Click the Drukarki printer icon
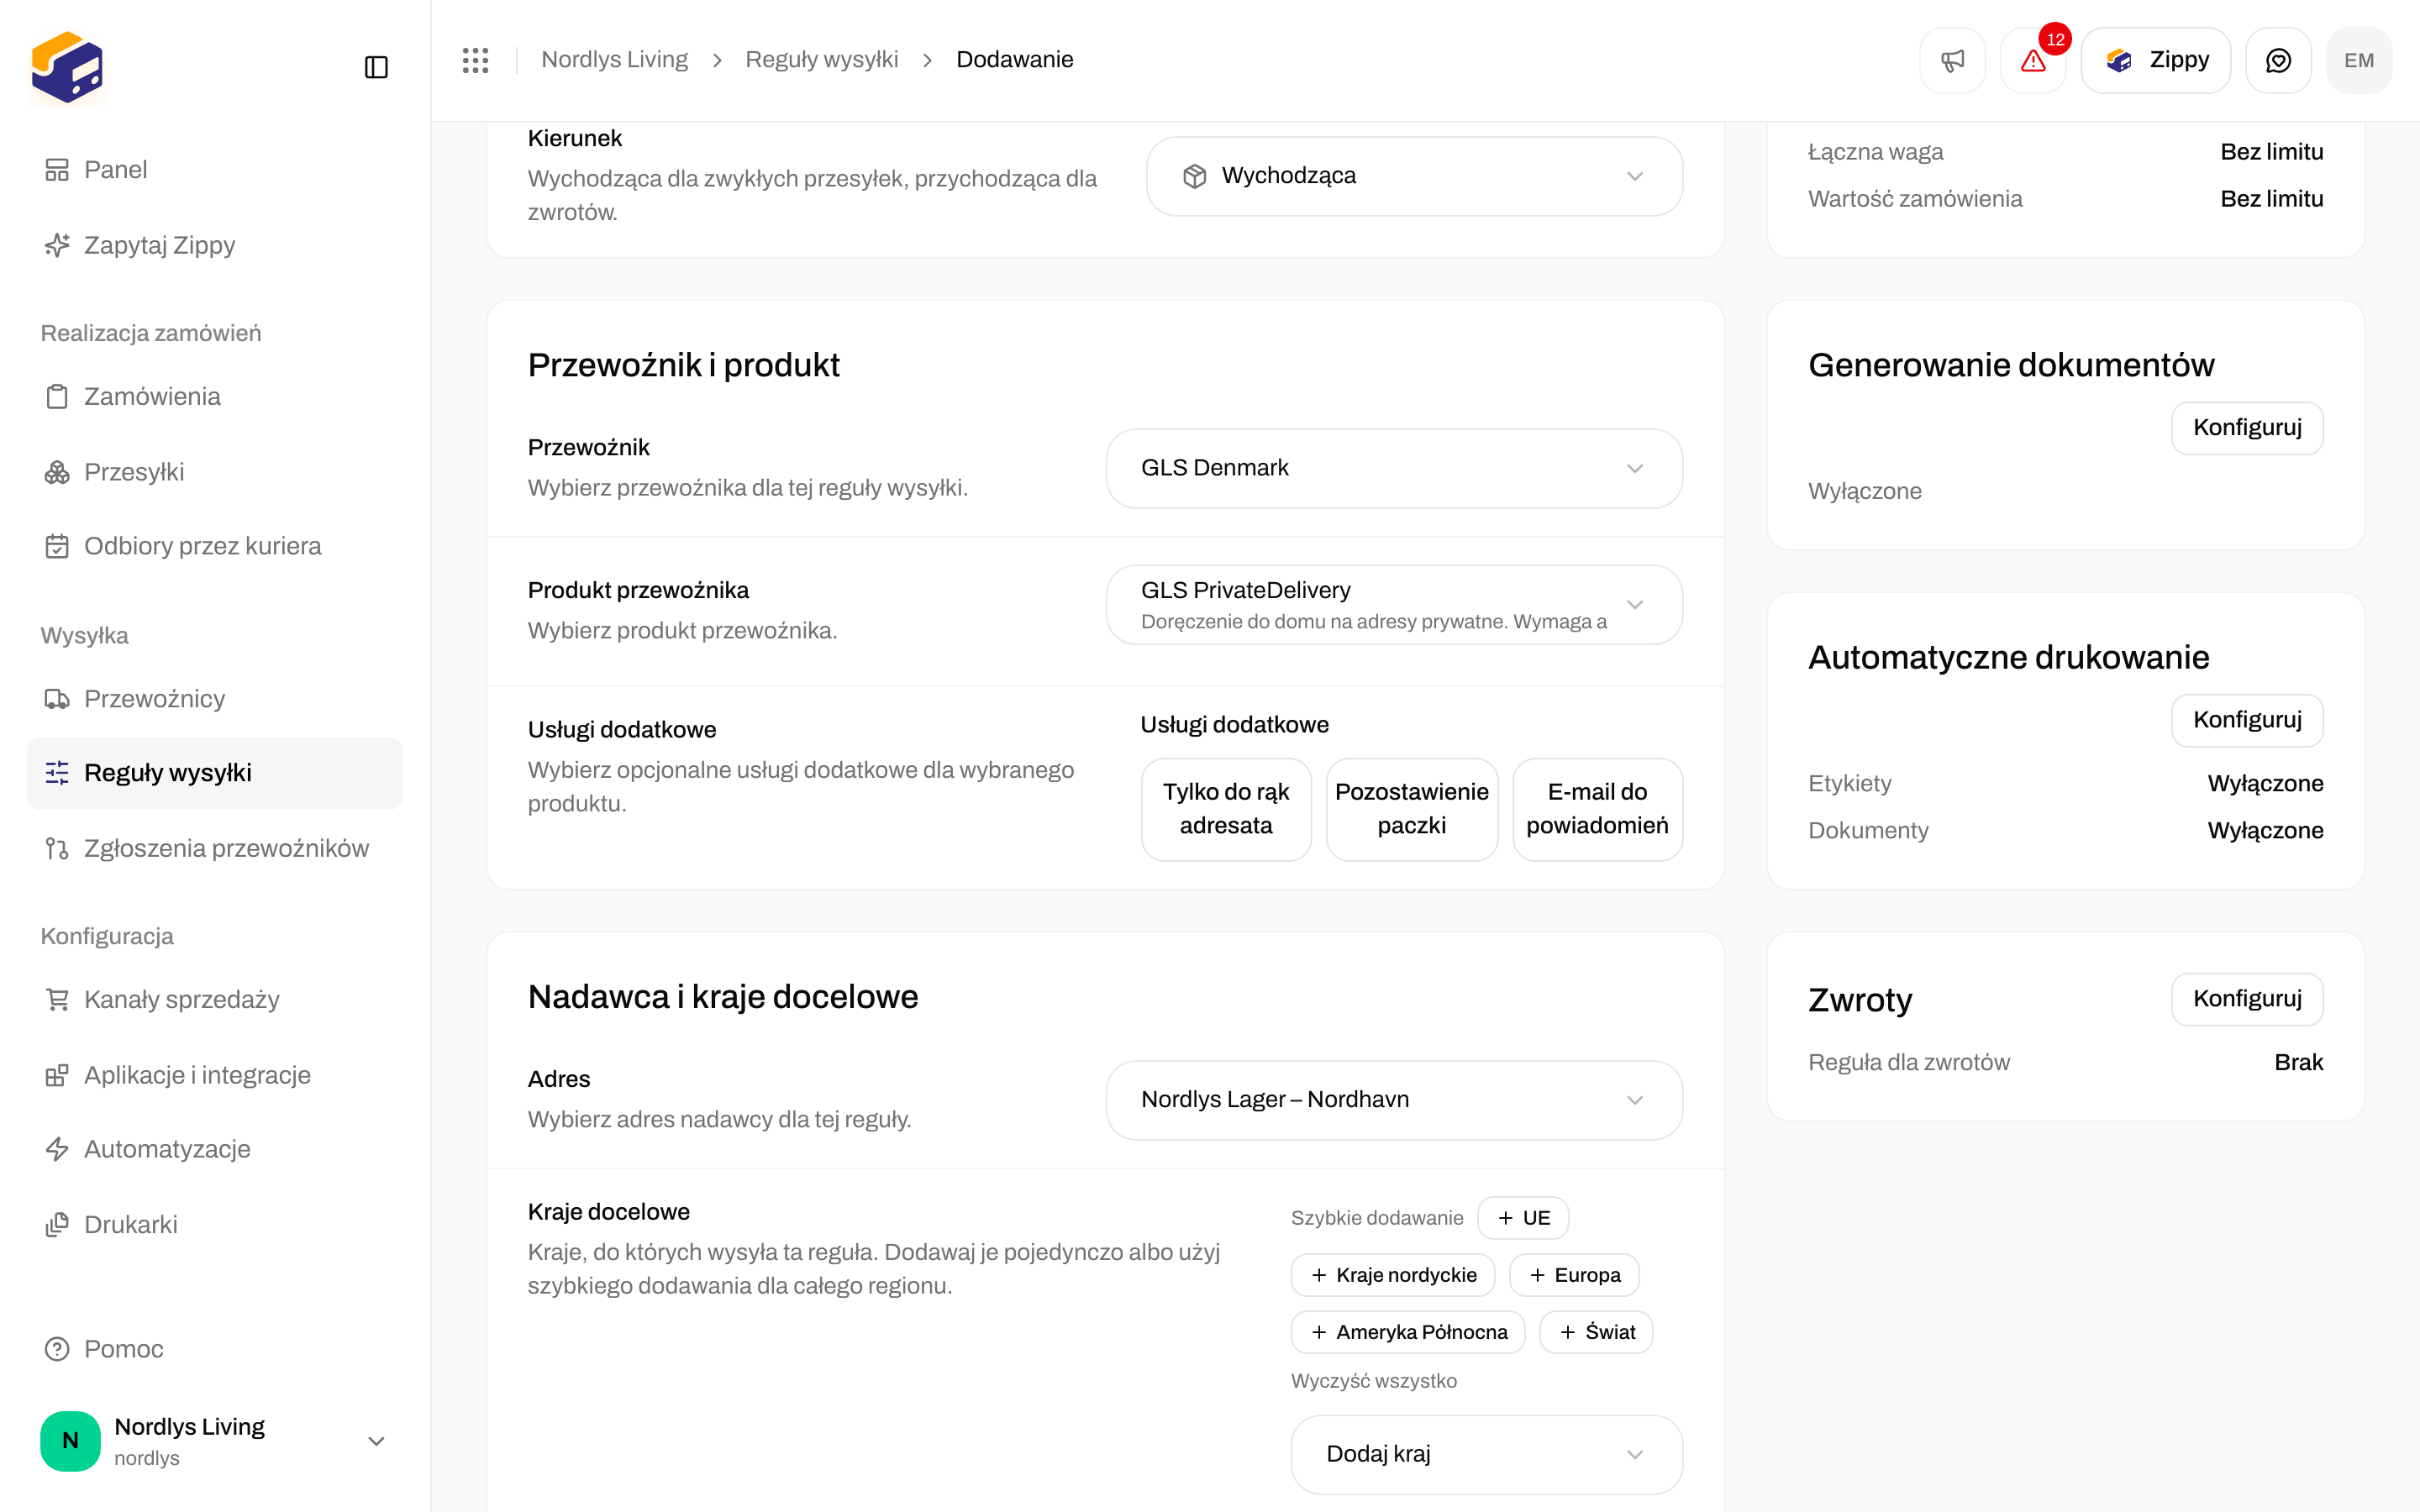 click(57, 1225)
